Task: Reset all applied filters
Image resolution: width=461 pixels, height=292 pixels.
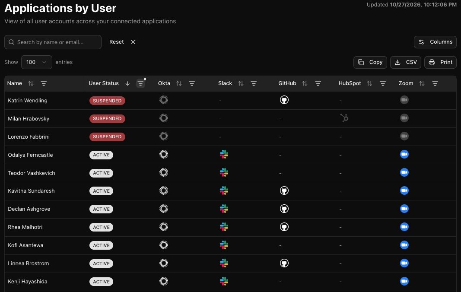Action: pos(122,42)
